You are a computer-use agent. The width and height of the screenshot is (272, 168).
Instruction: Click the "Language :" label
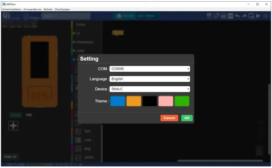point(99,79)
